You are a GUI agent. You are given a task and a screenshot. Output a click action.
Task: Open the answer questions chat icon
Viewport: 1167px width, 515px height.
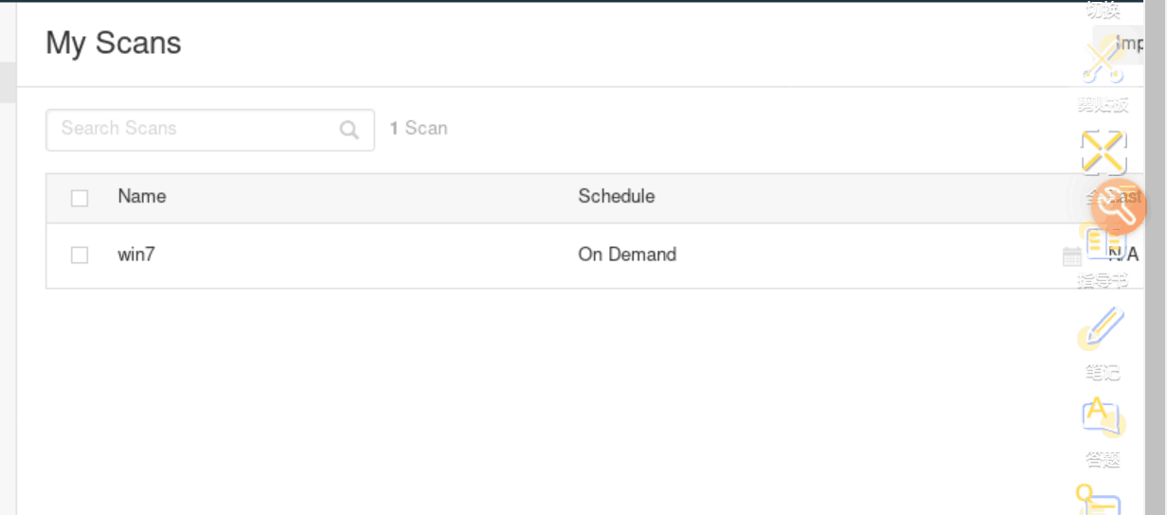pyautogui.click(x=1102, y=416)
